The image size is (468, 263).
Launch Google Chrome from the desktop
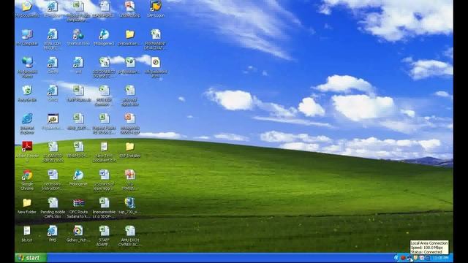27,175
